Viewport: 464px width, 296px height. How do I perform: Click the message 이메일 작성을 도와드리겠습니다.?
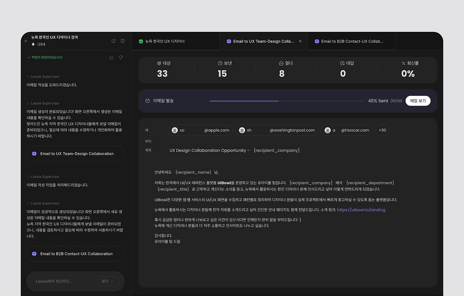click(x=52, y=85)
